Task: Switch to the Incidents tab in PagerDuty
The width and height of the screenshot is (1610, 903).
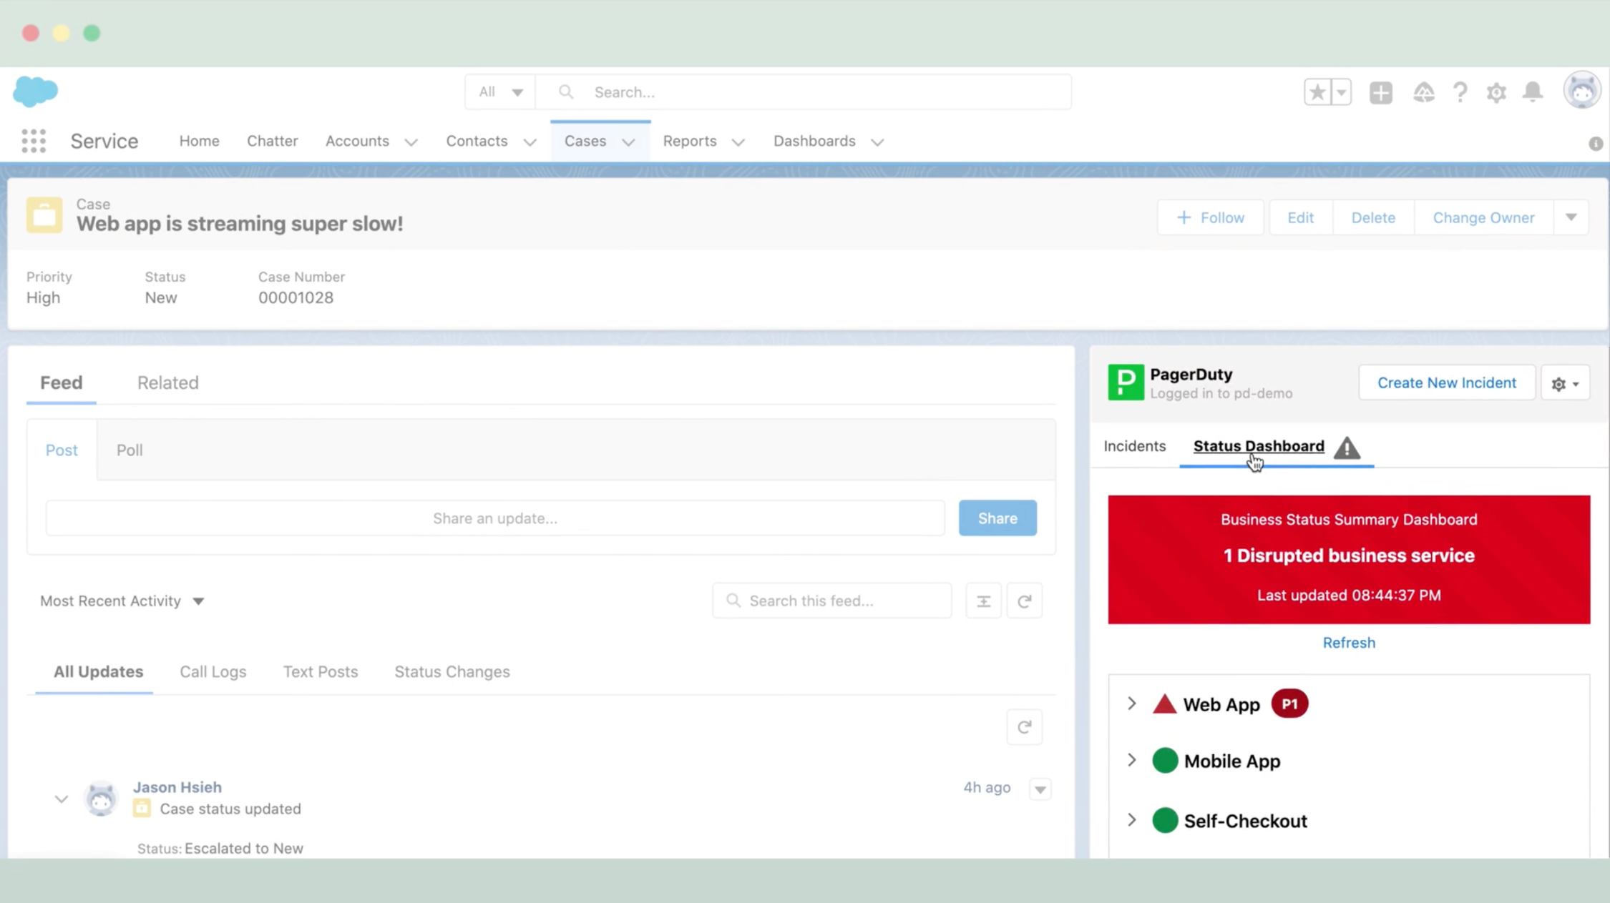Action: pos(1135,445)
